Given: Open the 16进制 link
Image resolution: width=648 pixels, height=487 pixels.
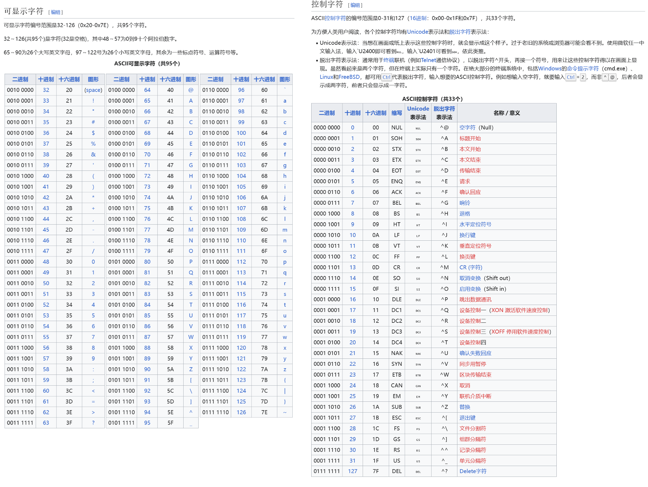Looking at the screenshot, I should pos(418,18).
